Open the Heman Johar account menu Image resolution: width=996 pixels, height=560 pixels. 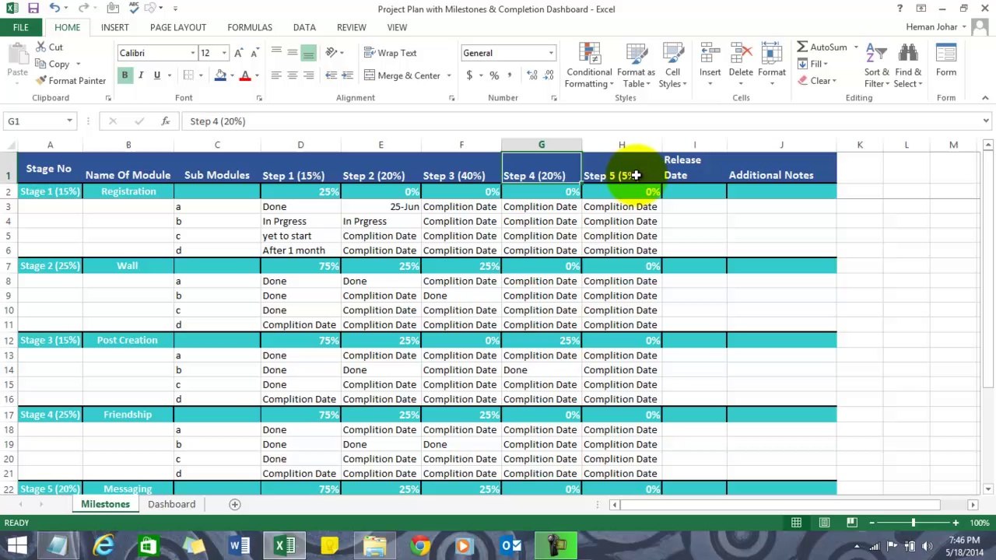[936, 27]
